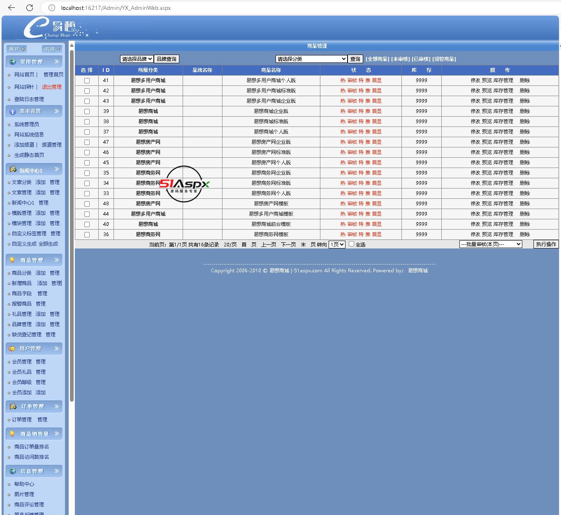Screen dimensions: 561x515
Task: Click 删除 for product ID 36
Action: coord(525,235)
